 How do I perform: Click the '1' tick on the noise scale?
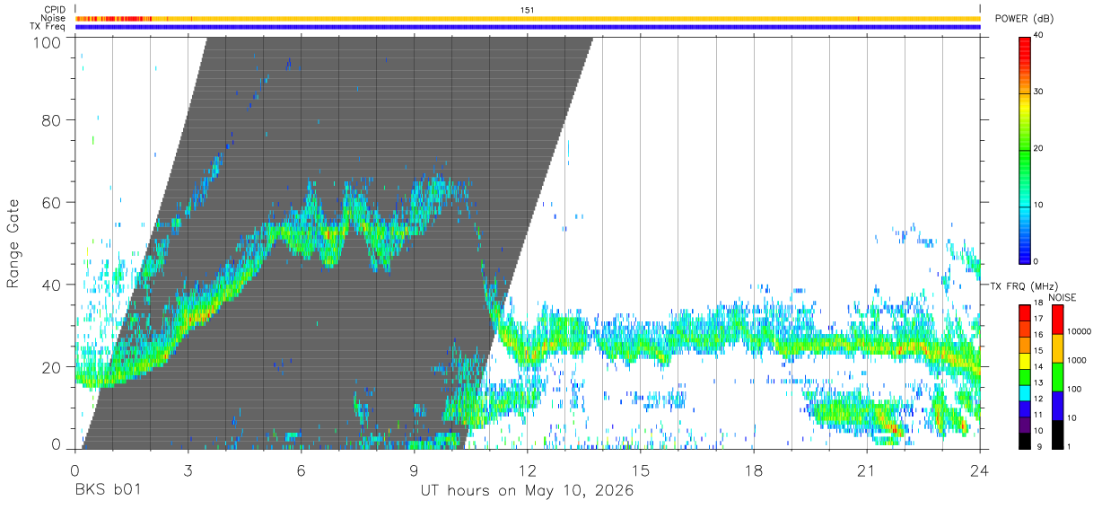[x=1070, y=447]
